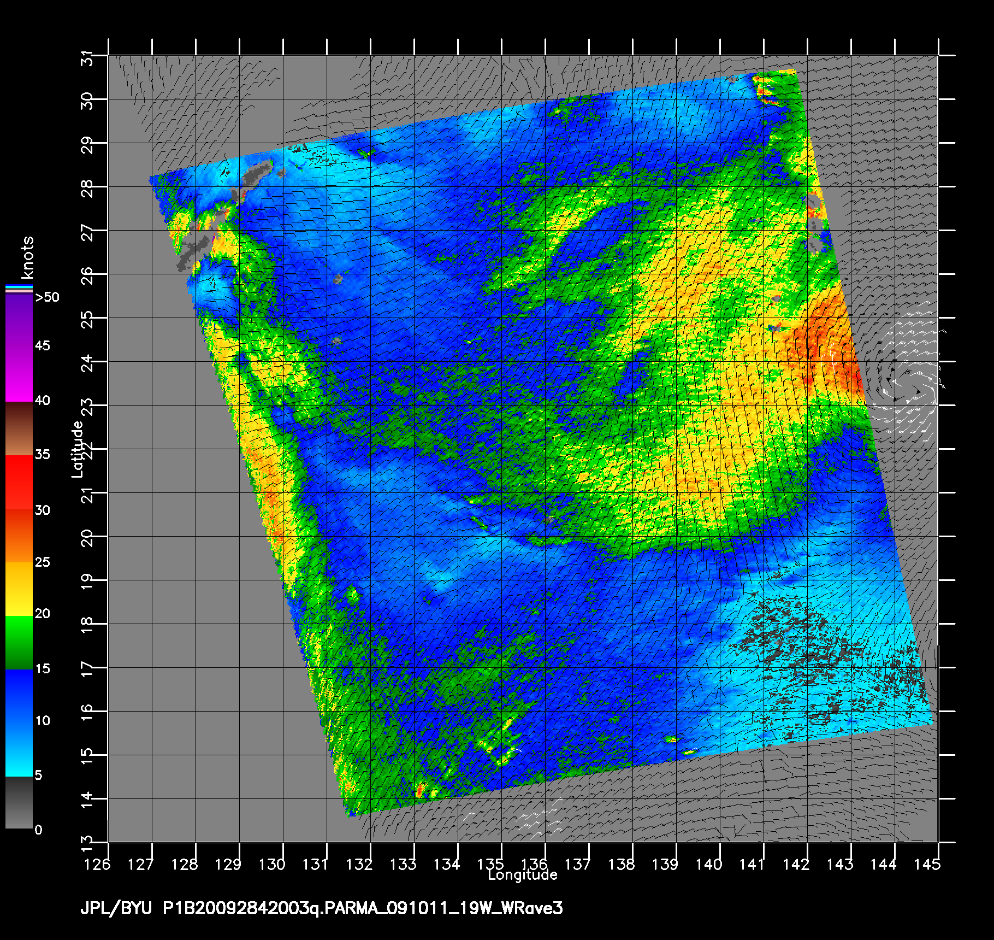Screen dimensions: 994x940
Task: Click the ">50" legend label
Action: (x=47, y=297)
